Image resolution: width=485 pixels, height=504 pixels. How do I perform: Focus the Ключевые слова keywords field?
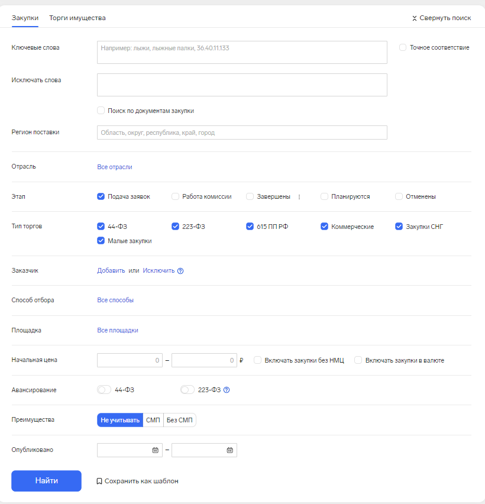(242, 53)
